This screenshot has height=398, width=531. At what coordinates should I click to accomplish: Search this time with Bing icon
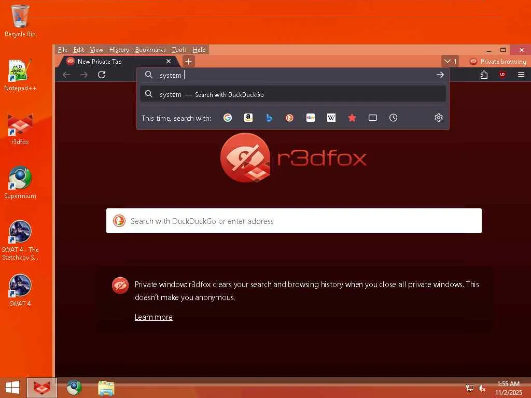(269, 118)
